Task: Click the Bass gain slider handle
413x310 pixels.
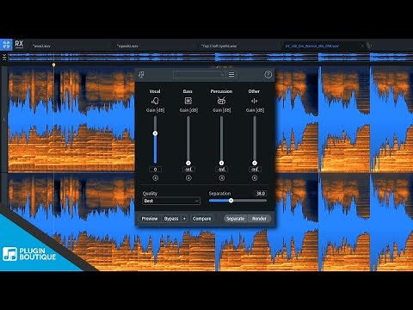Action: tap(188, 163)
